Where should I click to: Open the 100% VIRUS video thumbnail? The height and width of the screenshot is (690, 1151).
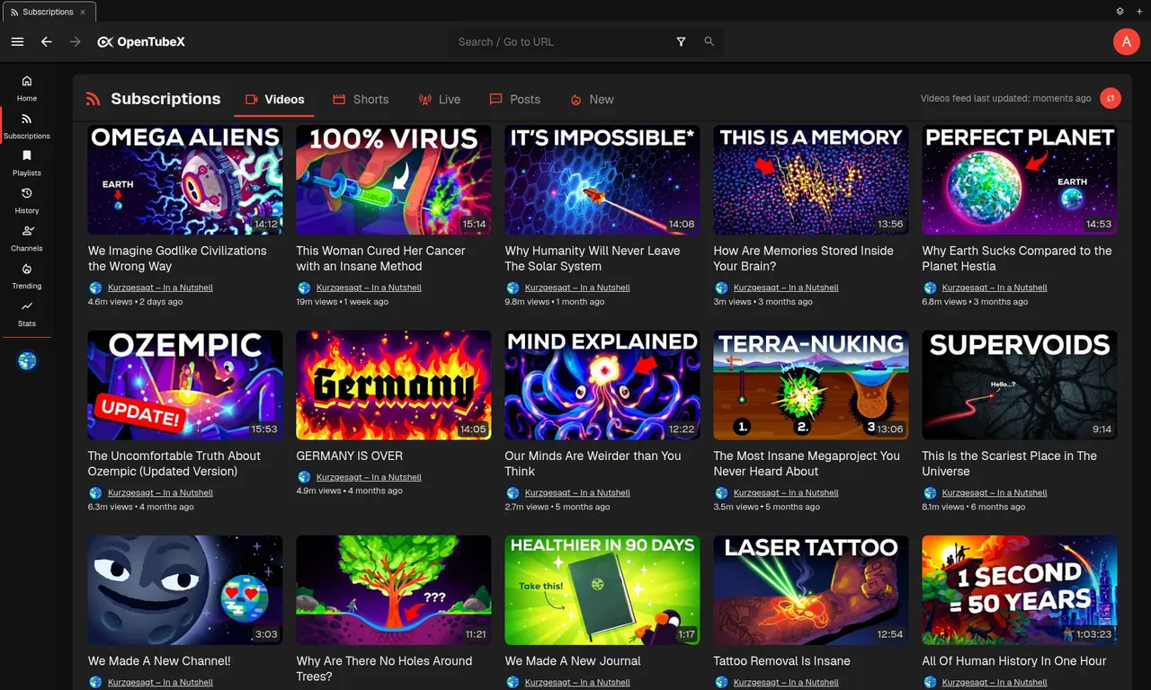(x=394, y=180)
